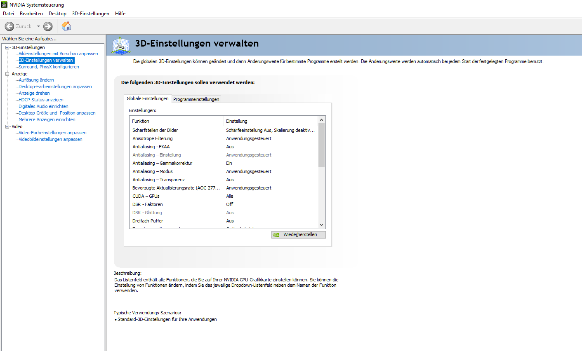Open the Hilfe menu
582x351 pixels.
(120, 14)
